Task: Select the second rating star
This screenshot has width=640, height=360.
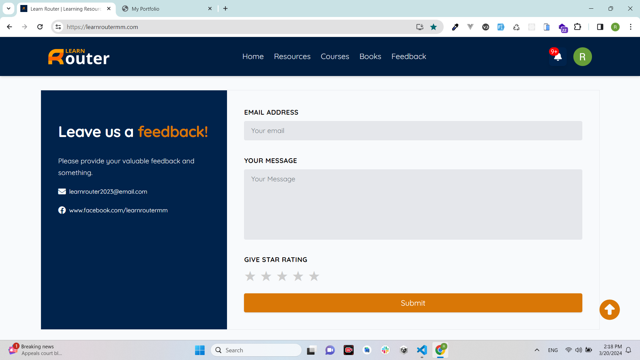Action: click(x=266, y=276)
